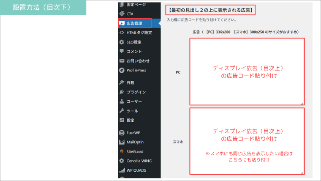Click the ConoHa WING gear icon

point(122,161)
